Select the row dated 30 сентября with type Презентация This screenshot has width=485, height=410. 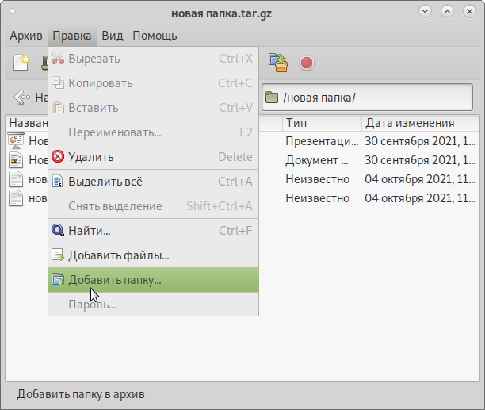[380, 141]
